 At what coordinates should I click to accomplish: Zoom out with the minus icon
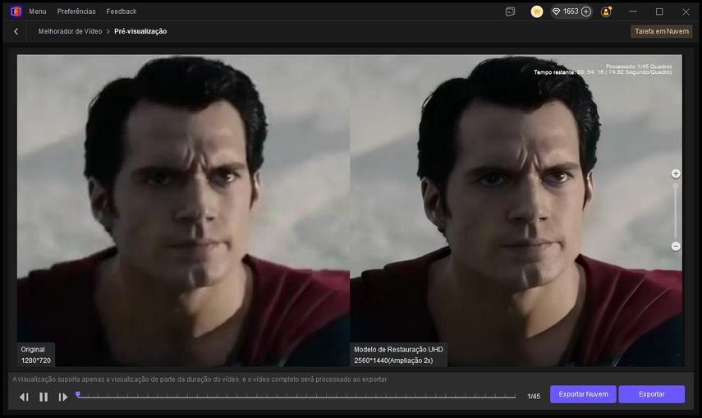[x=676, y=246]
